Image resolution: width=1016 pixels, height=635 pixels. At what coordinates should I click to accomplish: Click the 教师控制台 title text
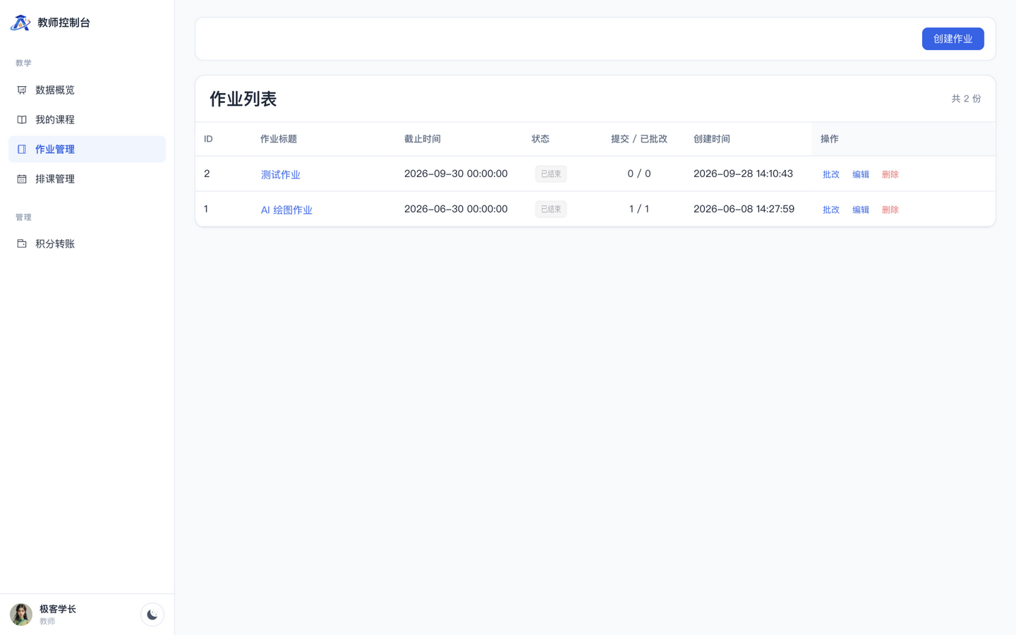coord(64,23)
